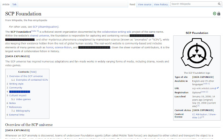The height and width of the screenshot is (139, 223).
Task: Click the Launched label in infobox
Action: (180, 97)
